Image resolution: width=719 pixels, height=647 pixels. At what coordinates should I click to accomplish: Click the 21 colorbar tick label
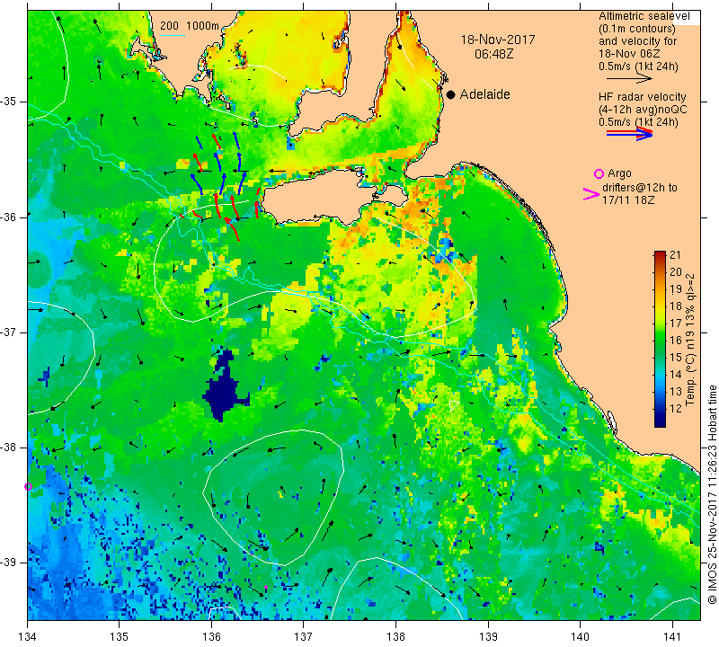[x=676, y=255]
